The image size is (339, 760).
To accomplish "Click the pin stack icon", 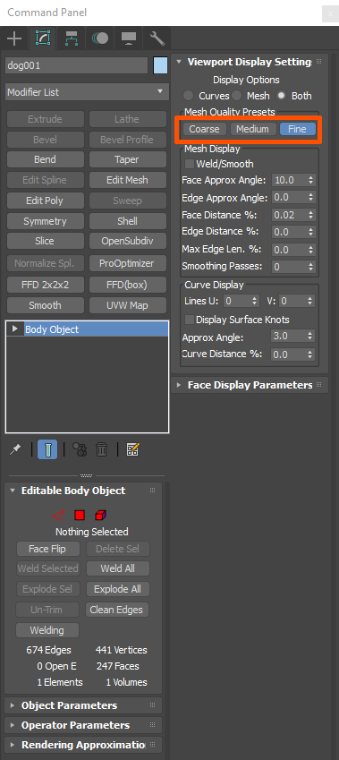I will click(15, 449).
